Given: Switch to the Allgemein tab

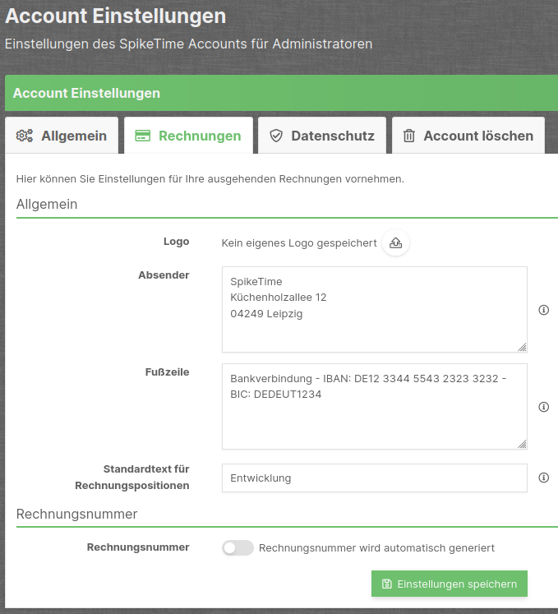Looking at the screenshot, I should coord(62,136).
